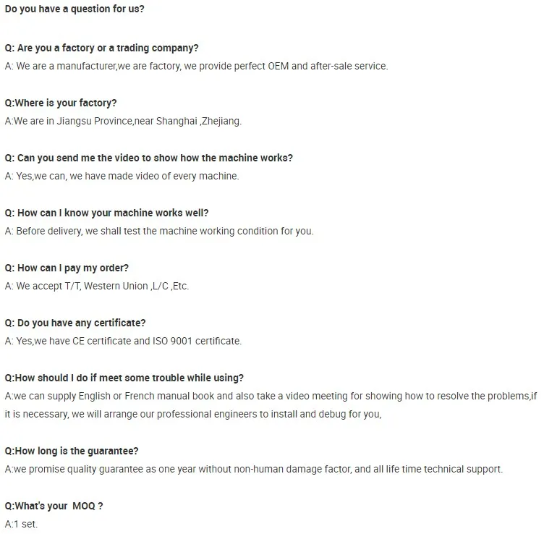
Task: Click the 'Where is your factory?' question
Action: point(60,103)
